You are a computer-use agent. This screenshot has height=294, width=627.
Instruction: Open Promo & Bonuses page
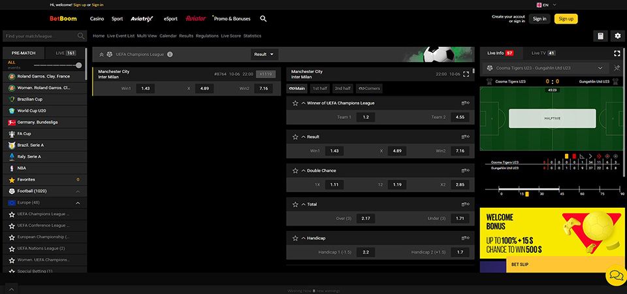(x=231, y=19)
